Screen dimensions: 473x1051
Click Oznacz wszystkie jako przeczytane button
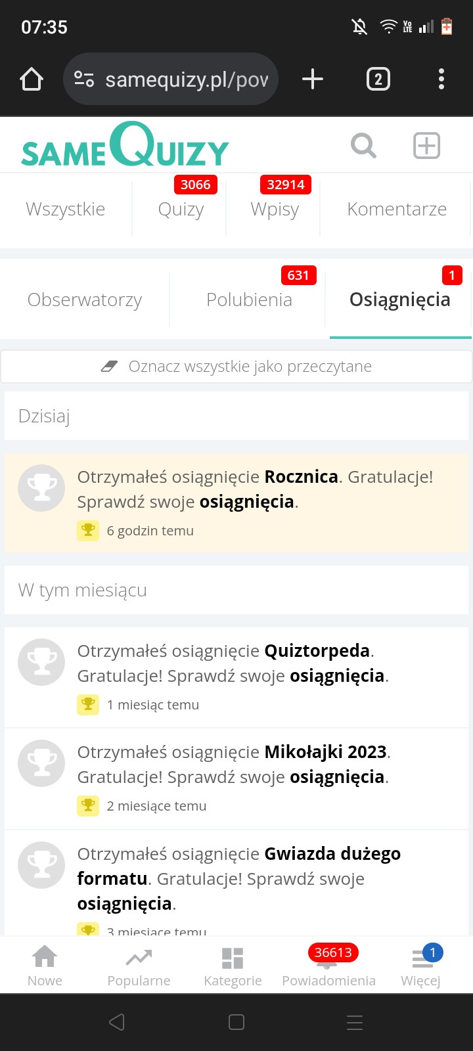pos(236,367)
